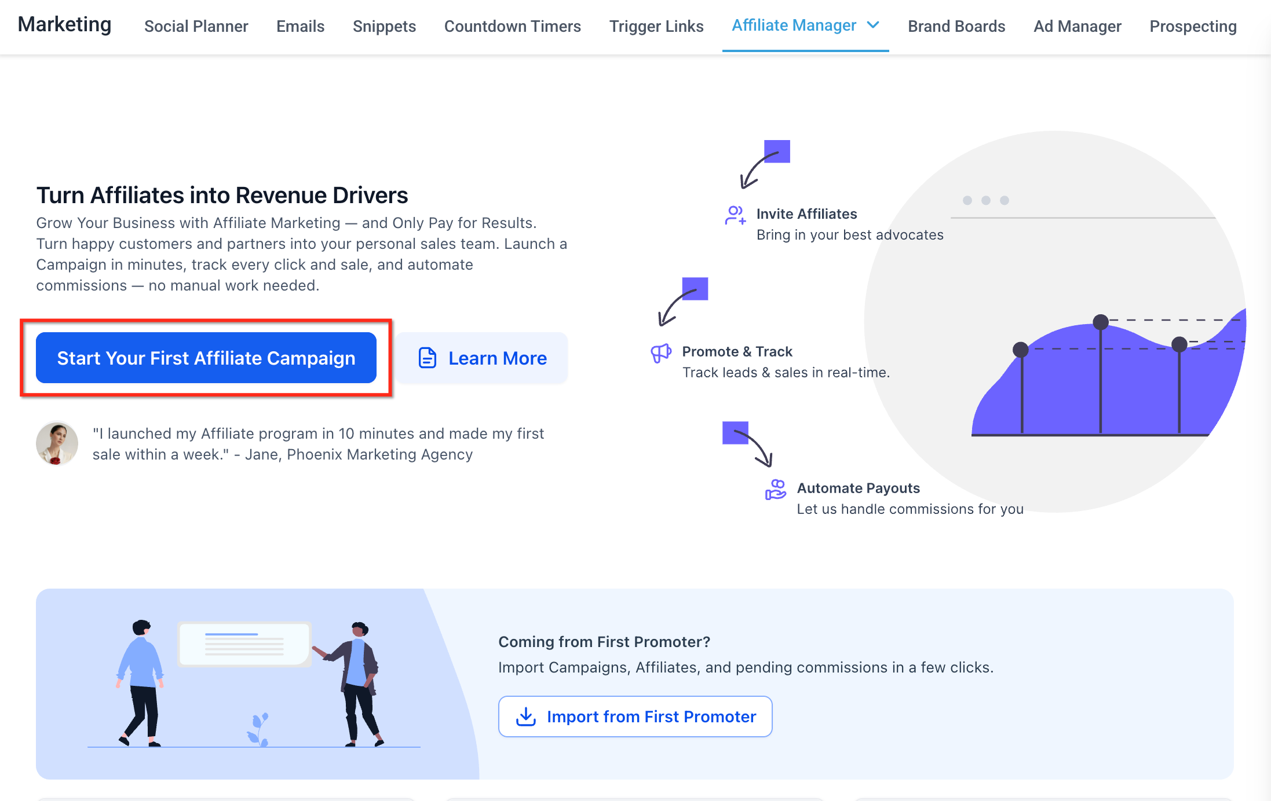The height and width of the screenshot is (801, 1271).
Task: Click text Let us handle commissions for you
Action: coord(910,509)
